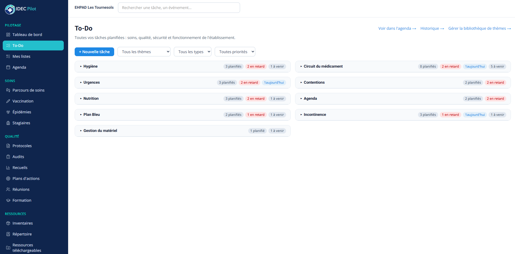Viewport: 515px width, 254px height.
Task: Click the To-Do checklist icon in sidebar
Action: [8, 46]
